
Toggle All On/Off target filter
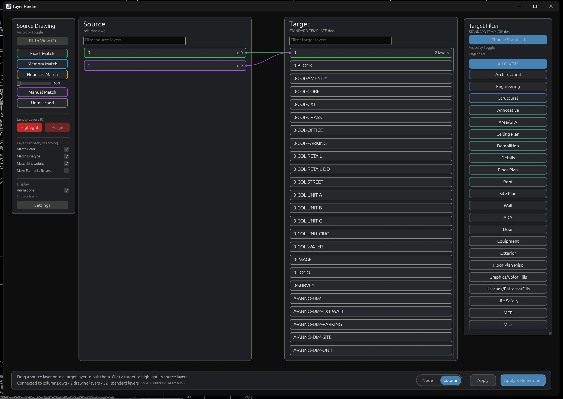click(508, 64)
